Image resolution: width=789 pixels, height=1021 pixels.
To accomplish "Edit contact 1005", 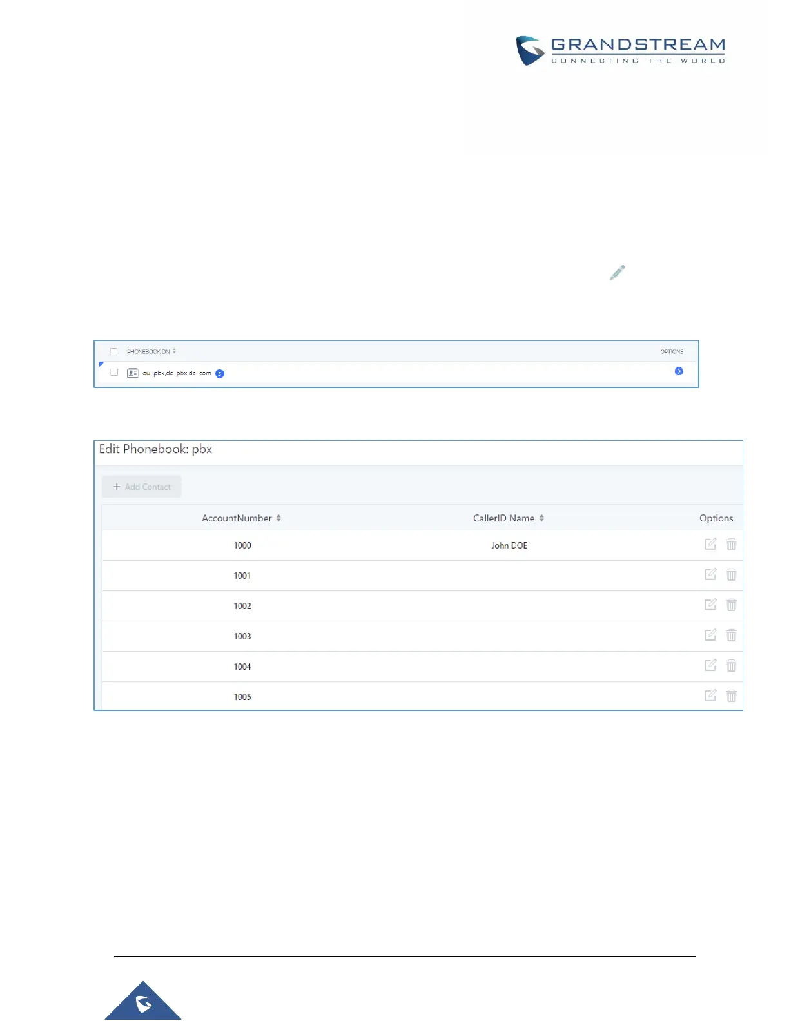I will (x=710, y=695).
